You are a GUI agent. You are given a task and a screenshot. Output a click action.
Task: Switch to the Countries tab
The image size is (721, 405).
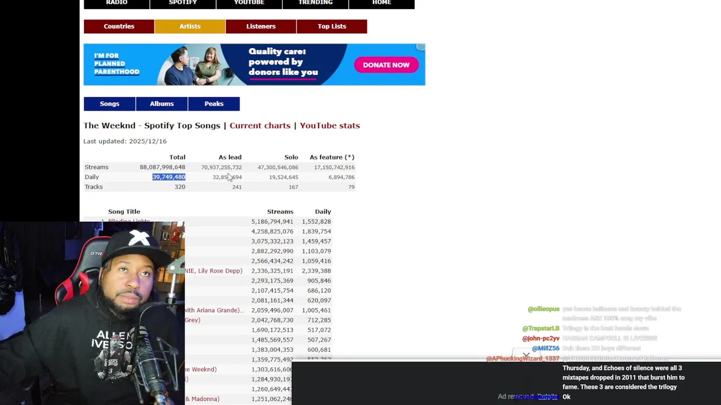point(119,26)
